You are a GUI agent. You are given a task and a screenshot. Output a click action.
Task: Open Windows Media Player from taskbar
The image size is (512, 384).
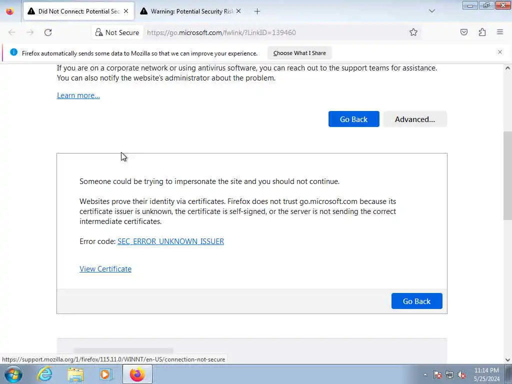(106, 374)
